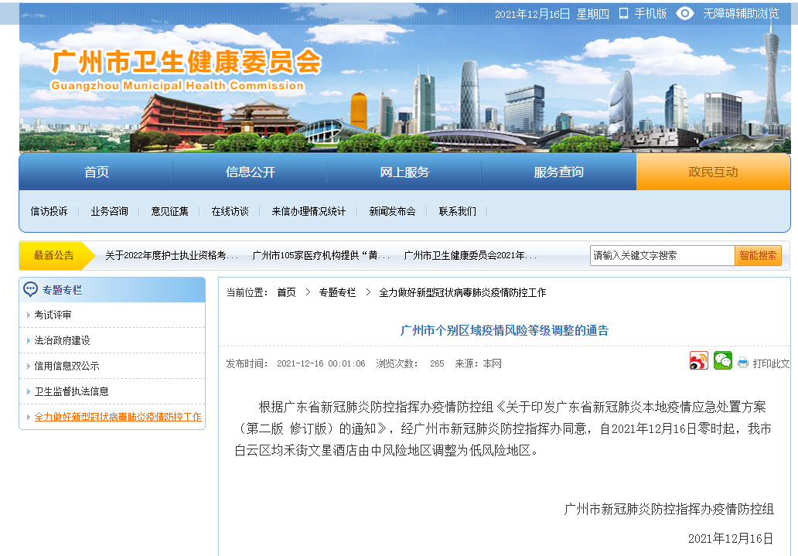
Task: Open the 服务查询 navigation tab
Action: tap(559, 172)
